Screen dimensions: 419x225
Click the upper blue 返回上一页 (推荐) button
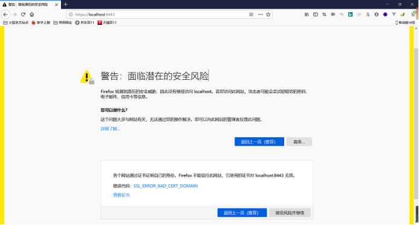(259, 142)
